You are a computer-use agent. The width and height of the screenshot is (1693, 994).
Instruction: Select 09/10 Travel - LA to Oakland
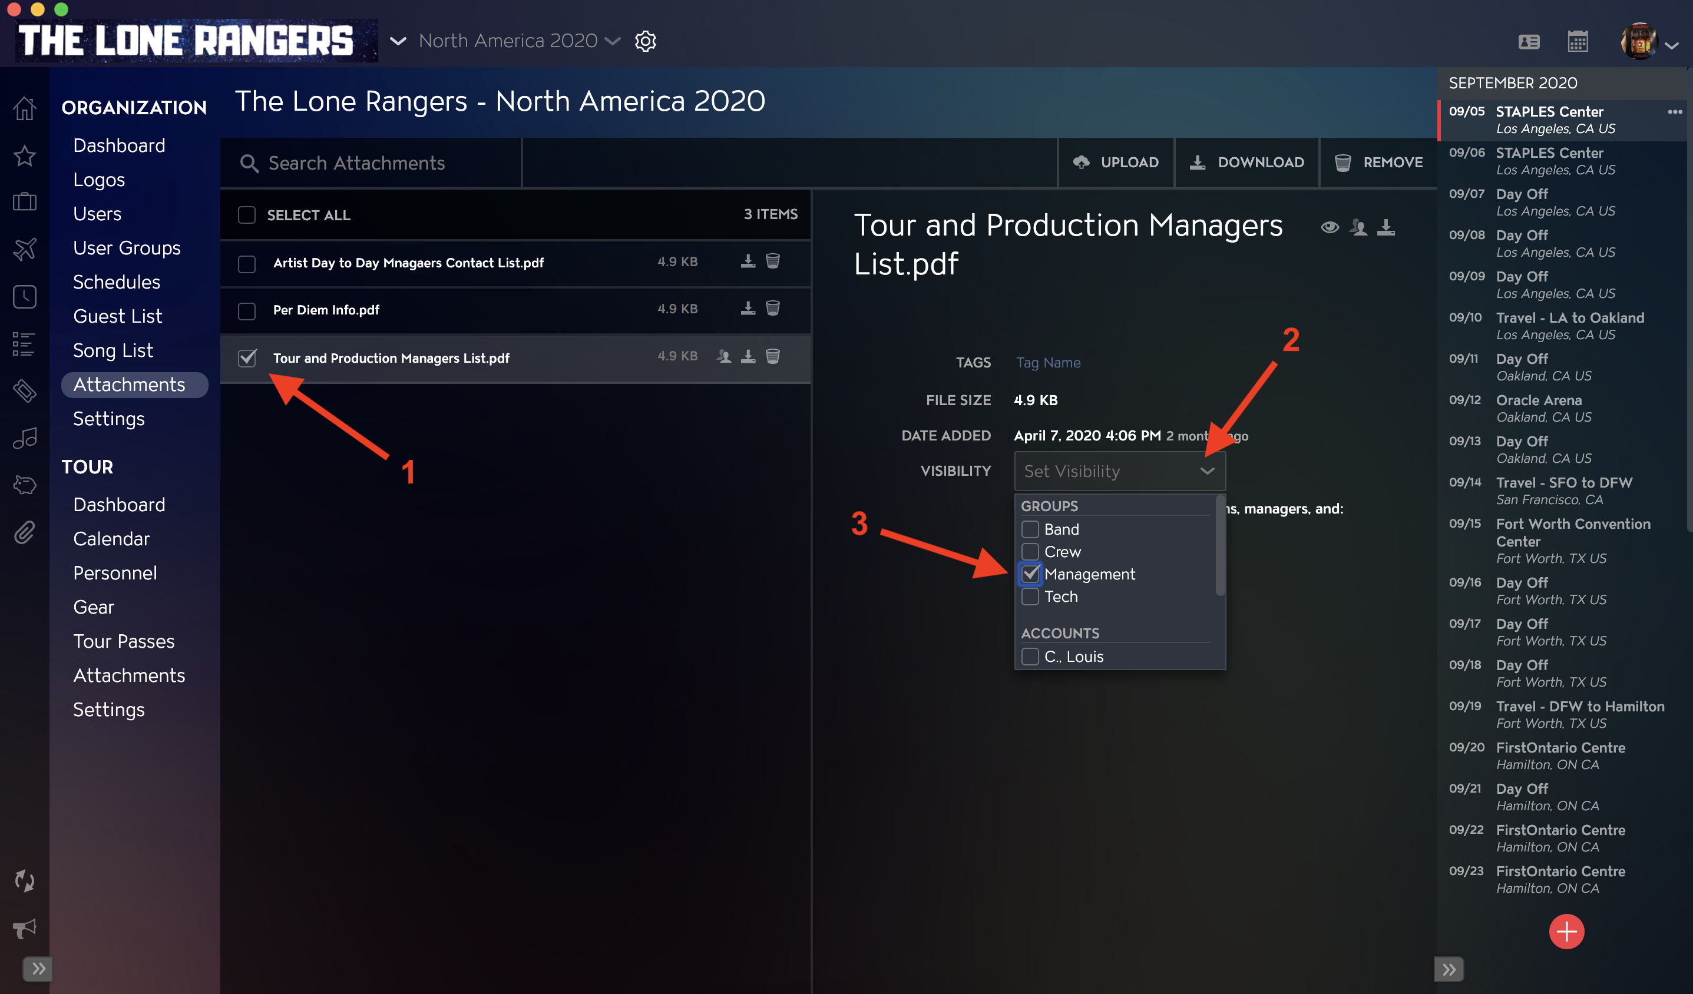point(1561,325)
